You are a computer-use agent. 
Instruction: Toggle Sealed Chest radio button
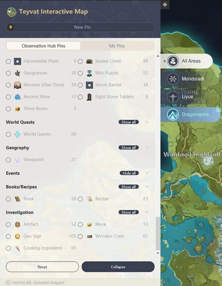tap(80, 61)
